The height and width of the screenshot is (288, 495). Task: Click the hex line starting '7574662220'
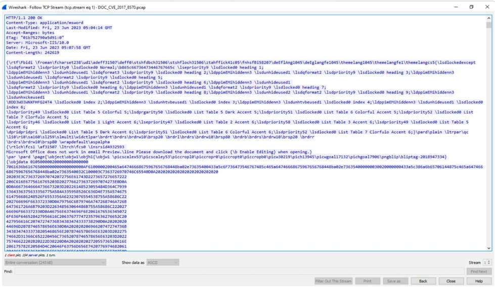click(66, 241)
